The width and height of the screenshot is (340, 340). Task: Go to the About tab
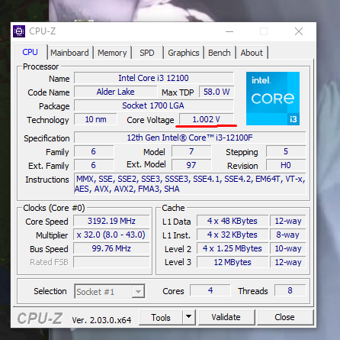(252, 53)
